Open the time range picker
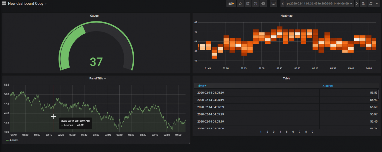 319,4
